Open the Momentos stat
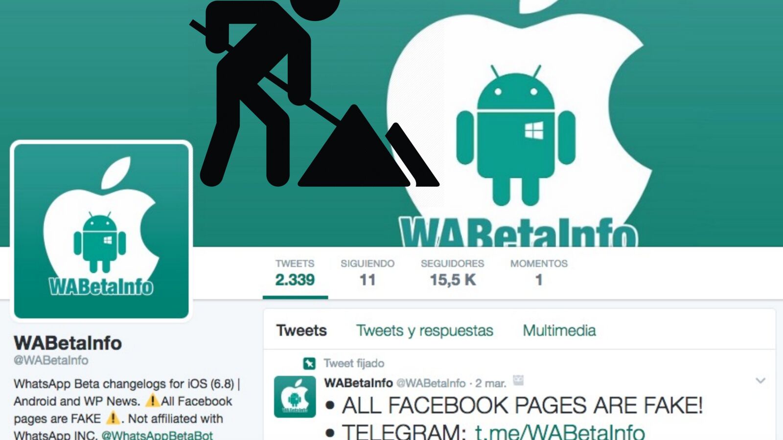 point(539,273)
